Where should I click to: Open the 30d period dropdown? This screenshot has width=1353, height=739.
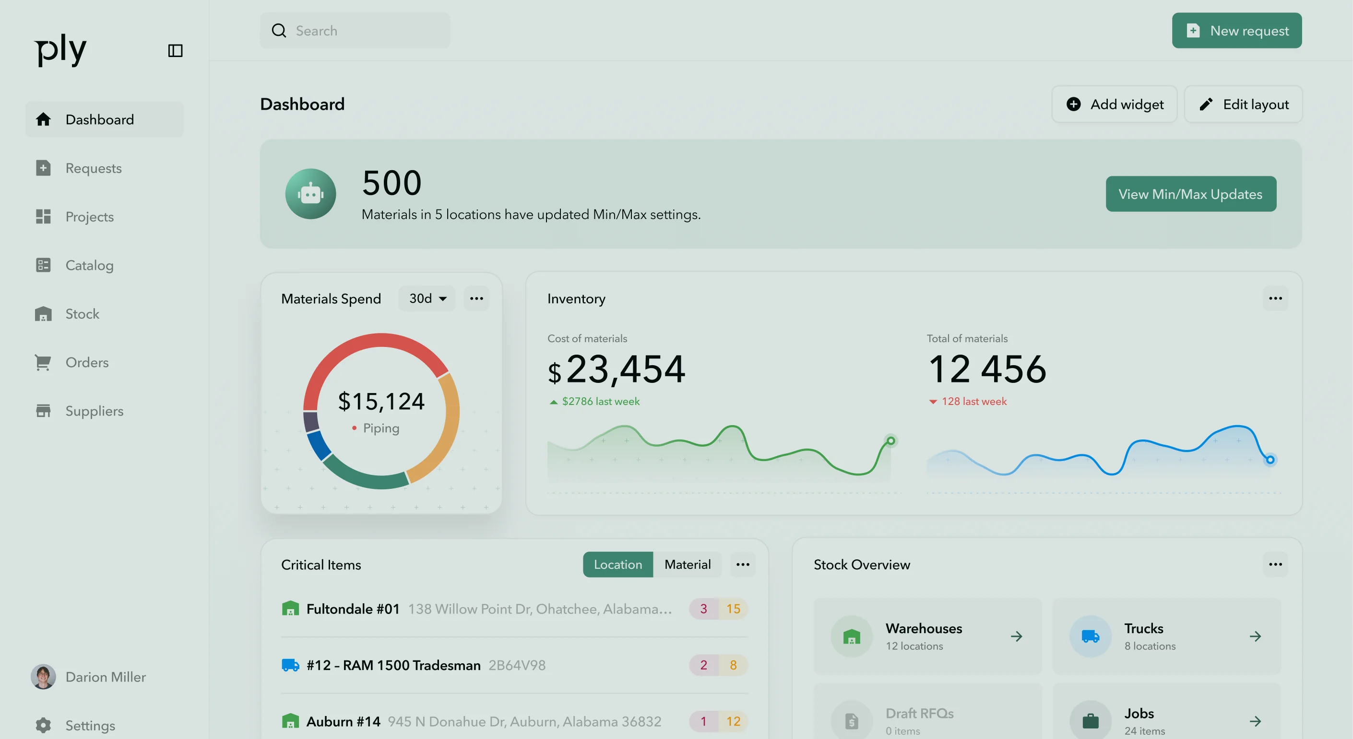427,299
